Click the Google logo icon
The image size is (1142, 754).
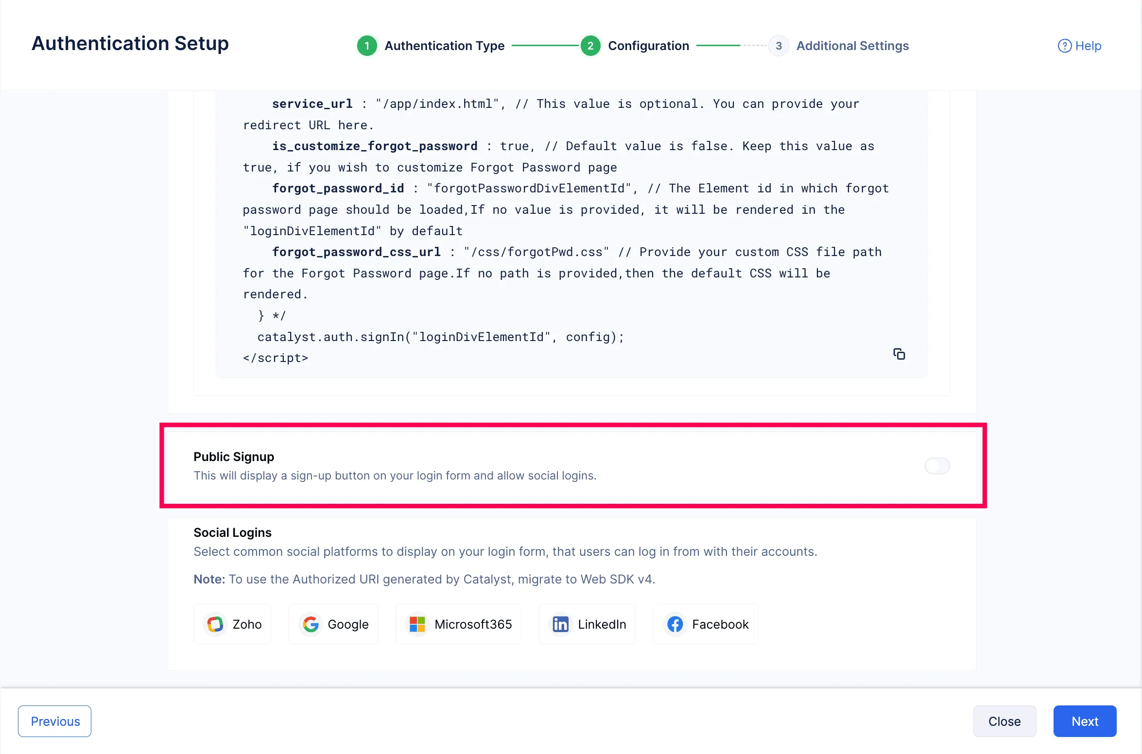click(x=311, y=624)
